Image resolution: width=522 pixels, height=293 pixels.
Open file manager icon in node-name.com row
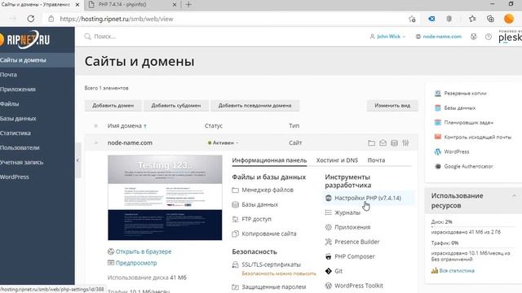[372, 143]
